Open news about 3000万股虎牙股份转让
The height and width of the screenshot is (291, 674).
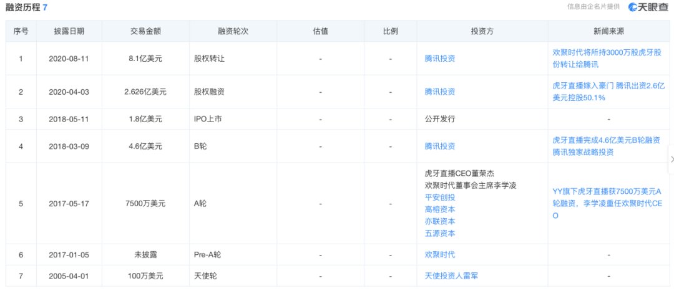pos(608,59)
